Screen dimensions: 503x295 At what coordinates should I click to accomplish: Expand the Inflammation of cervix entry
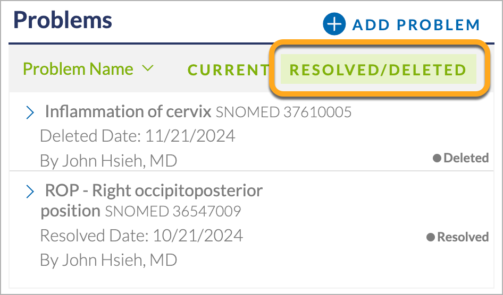coord(30,112)
